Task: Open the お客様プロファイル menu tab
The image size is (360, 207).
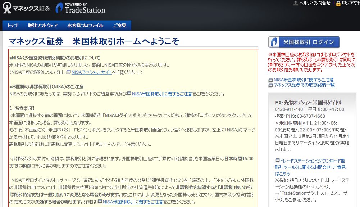Action: 85,26
